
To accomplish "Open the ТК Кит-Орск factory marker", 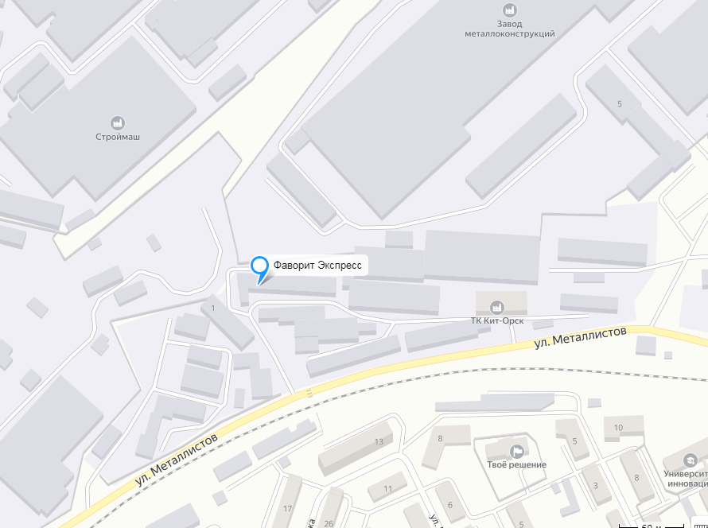I will [497, 308].
